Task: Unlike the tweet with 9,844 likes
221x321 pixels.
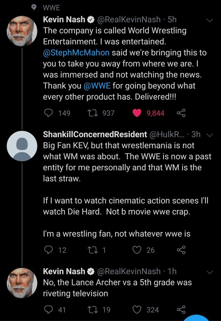Action: 137,113
